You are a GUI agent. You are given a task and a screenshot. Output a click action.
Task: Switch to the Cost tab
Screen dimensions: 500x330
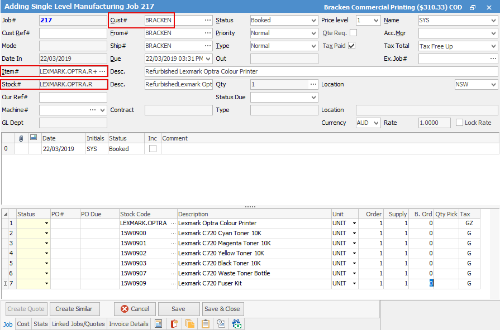[23, 324]
